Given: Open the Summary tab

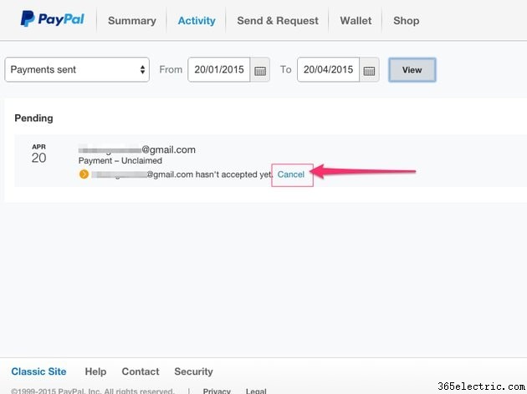Looking at the screenshot, I should pos(132,21).
